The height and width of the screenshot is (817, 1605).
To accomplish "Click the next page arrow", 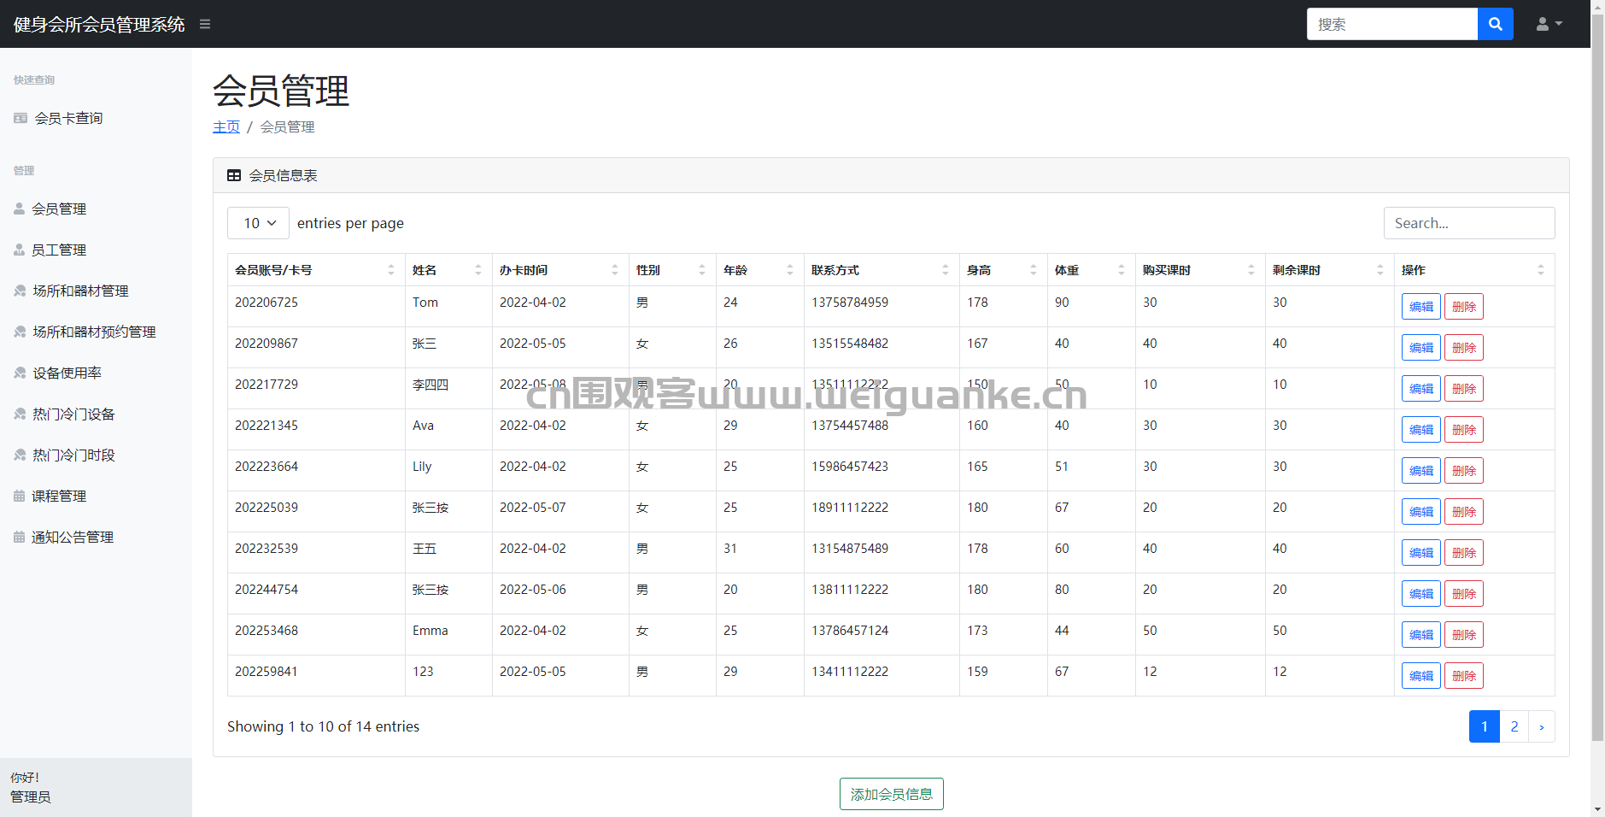I will coord(1542,726).
